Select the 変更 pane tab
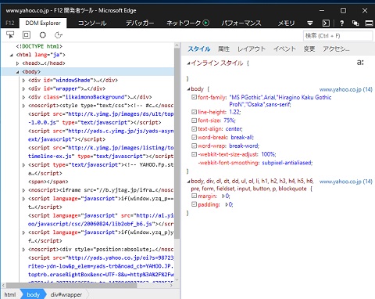This screenshot has width=375, height=299. pyautogui.click(x=309, y=49)
